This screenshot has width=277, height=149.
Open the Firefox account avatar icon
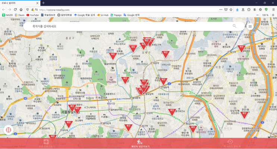(255, 10)
